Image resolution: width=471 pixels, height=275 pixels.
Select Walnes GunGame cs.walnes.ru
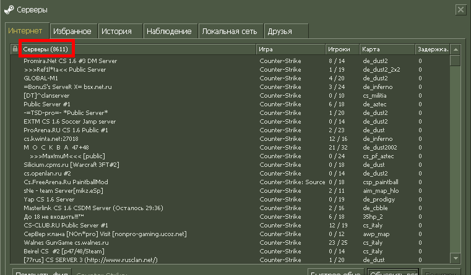tap(230, 243)
